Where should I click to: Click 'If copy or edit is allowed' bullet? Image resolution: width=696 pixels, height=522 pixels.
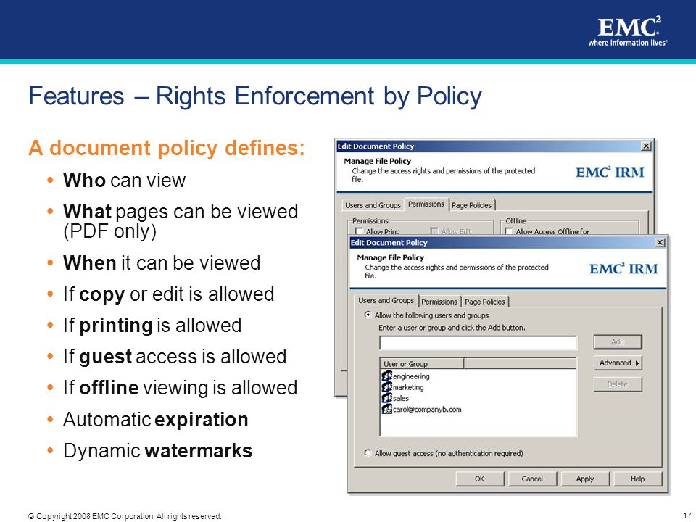pos(169,294)
